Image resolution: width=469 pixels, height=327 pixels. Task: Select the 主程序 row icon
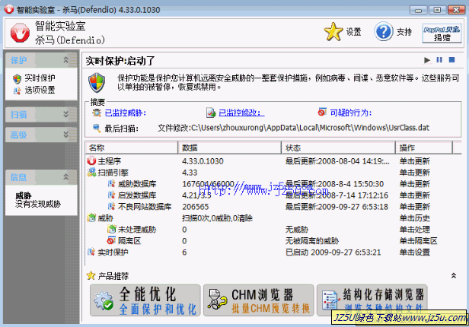coord(91,161)
